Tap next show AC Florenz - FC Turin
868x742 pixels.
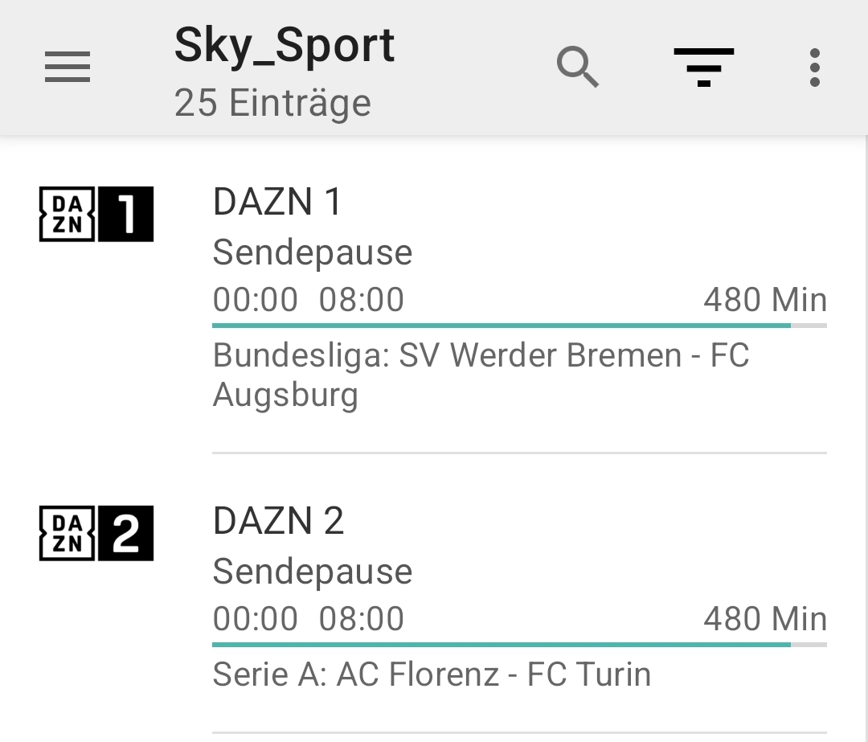click(432, 674)
